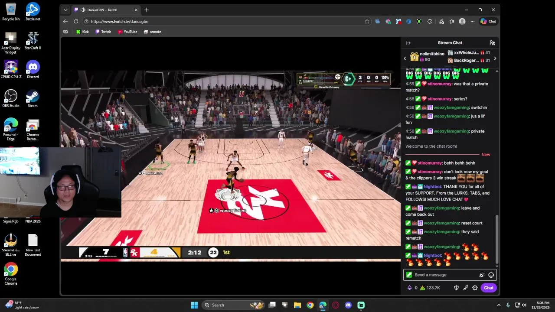Open the CPUID CPU-Z shortcut
The height and width of the screenshot is (312, 555).
pos(11,69)
